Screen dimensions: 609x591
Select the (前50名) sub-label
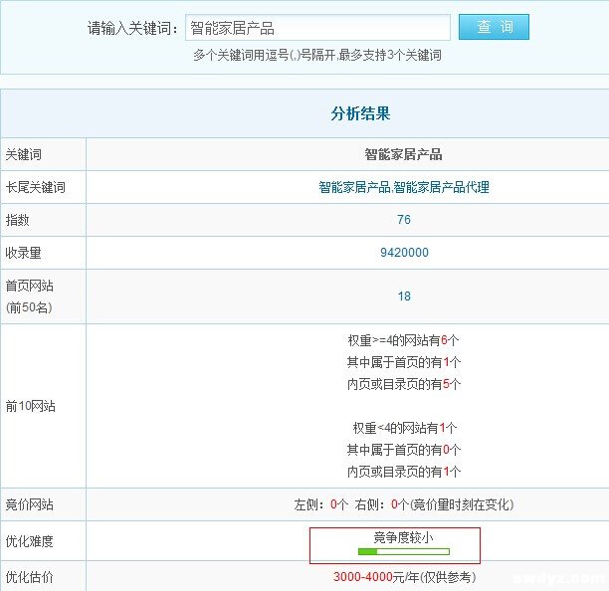[x=29, y=307]
